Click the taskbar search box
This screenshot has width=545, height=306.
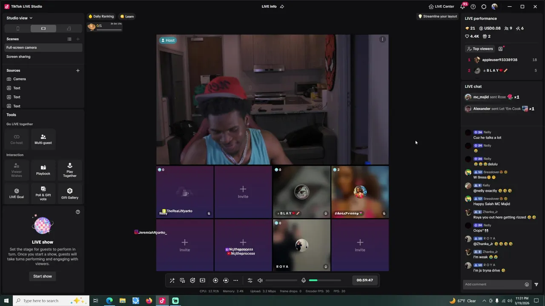click(x=50, y=300)
